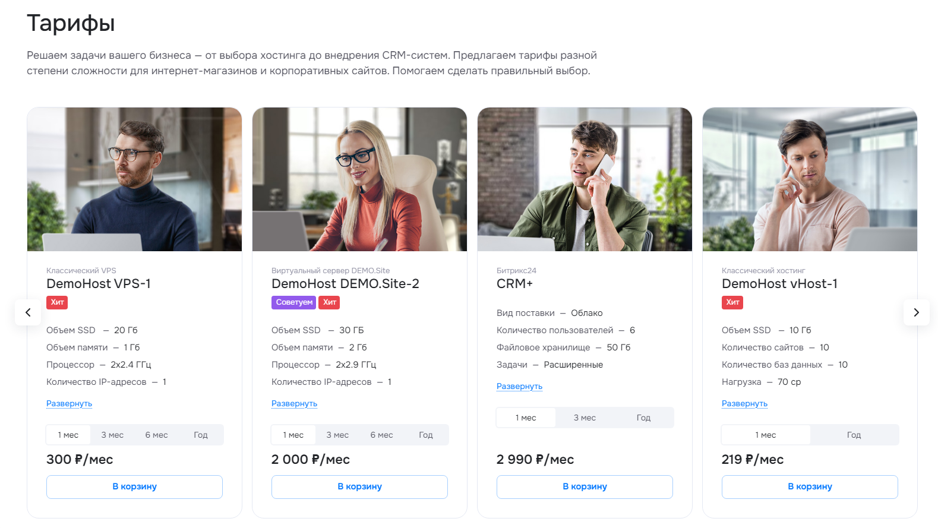The image size is (938, 528).
Task: Add DemoHost vHost-1 to cart
Action: tap(810, 487)
